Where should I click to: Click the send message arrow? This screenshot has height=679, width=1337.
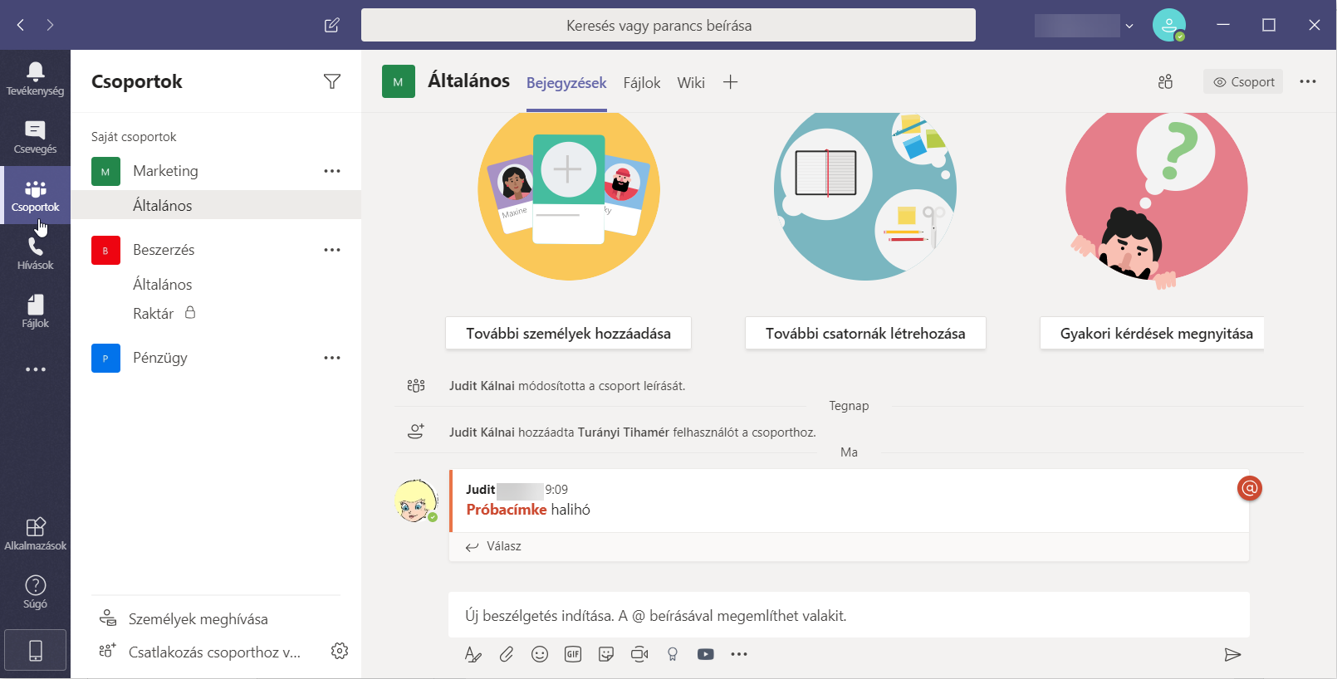click(1232, 655)
